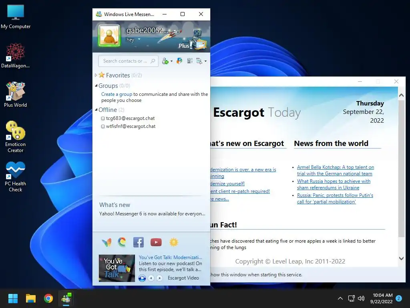Expand the Favorites contact group
The height and width of the screenshot is (308, 410).
coord(96,75)
